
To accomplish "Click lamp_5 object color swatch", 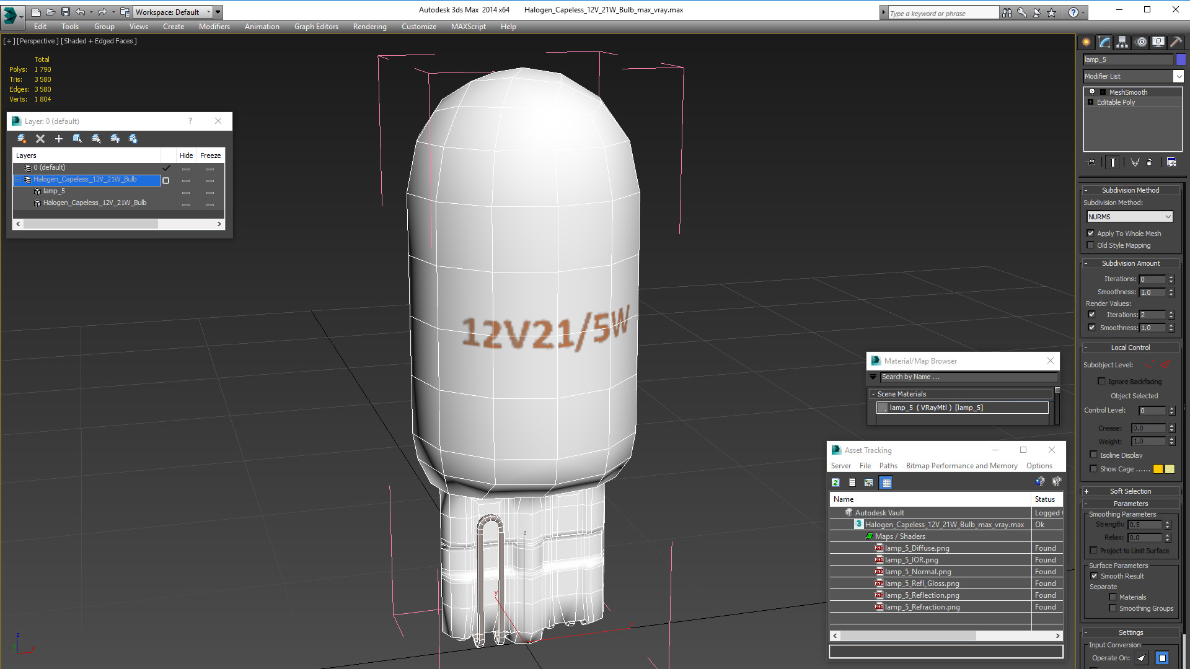I will pos(1181,59).
